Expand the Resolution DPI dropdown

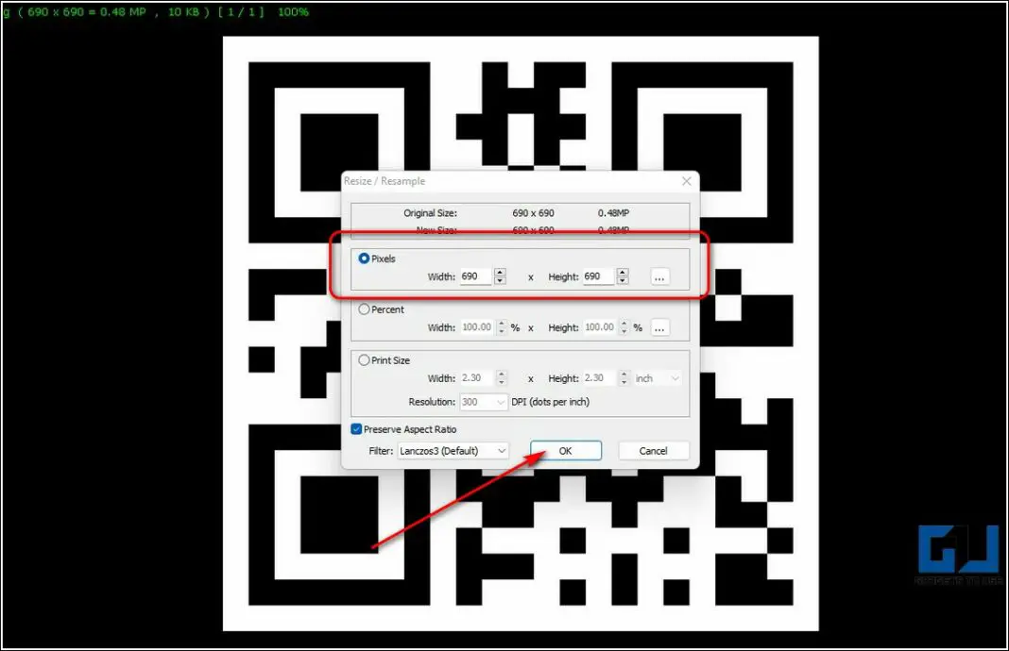pos(483,402)
